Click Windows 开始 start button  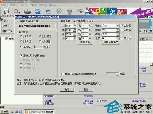pyautogui.click(x=5, y=112)
